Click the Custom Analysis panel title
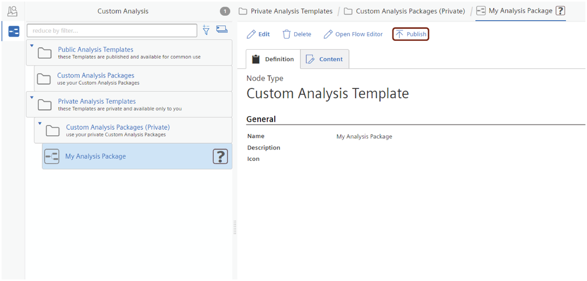 coord(123,11)
